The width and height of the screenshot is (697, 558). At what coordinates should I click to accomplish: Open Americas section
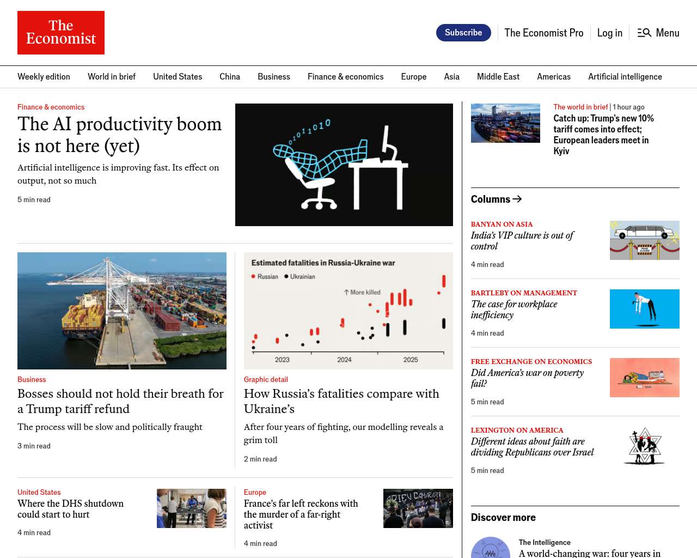pyautogui.click(x=554, y=77)
